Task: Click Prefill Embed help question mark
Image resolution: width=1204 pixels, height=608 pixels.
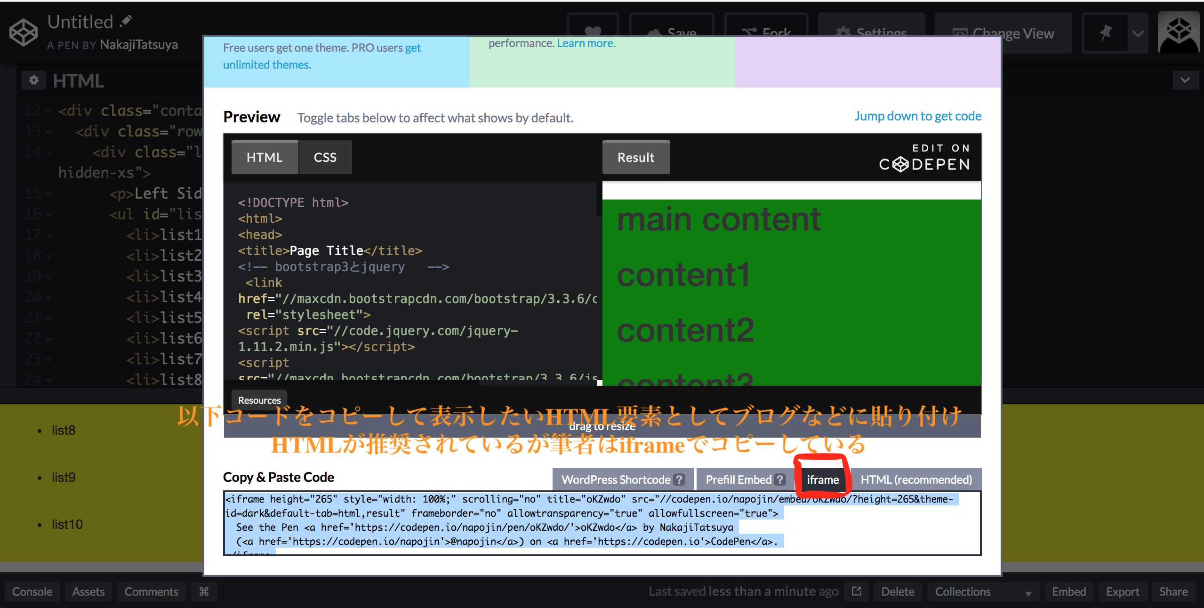Action: point(780,480)
